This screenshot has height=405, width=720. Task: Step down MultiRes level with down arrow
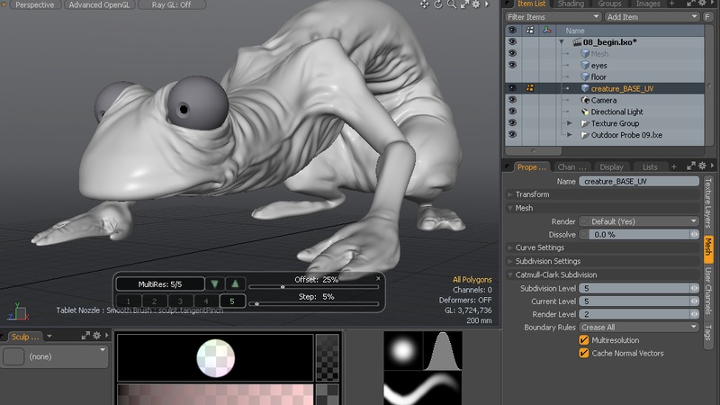[214, 283]
